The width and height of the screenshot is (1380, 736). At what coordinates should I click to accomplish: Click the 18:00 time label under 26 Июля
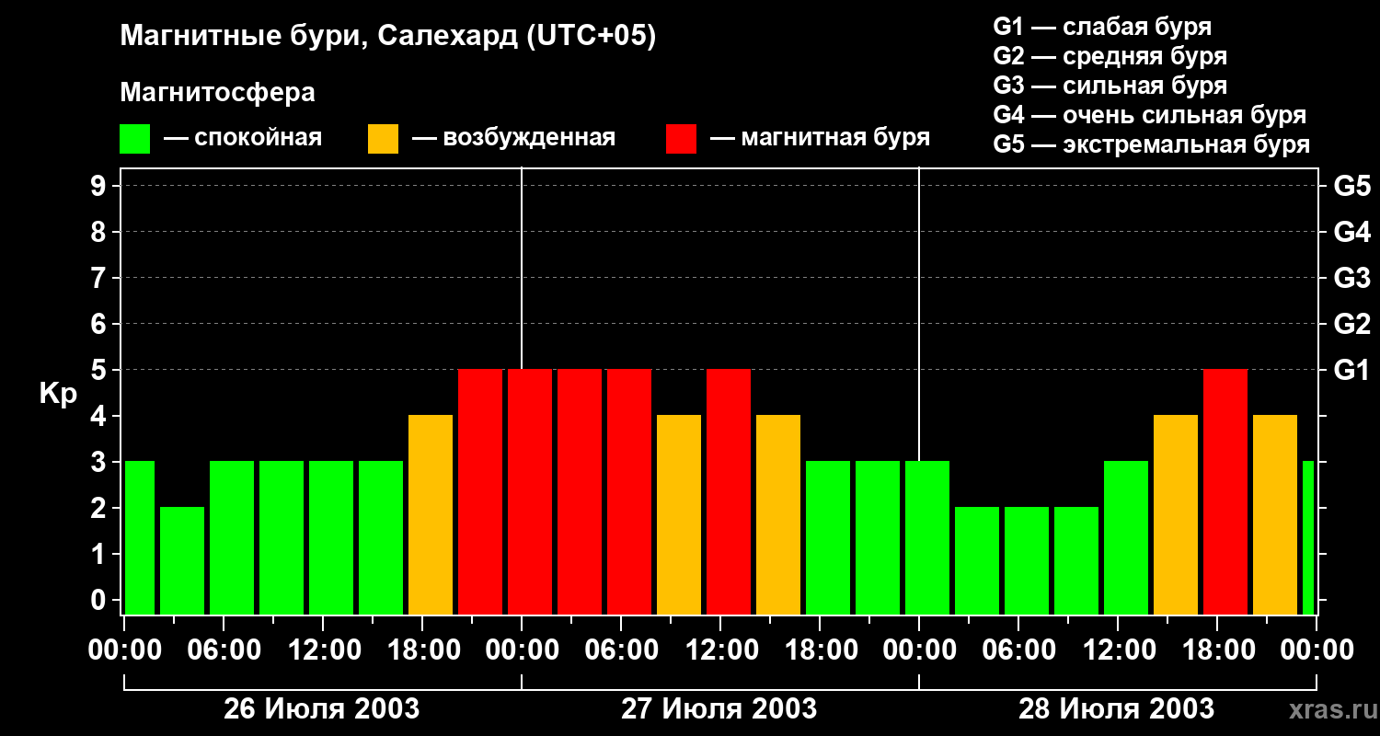coord(423,650)
